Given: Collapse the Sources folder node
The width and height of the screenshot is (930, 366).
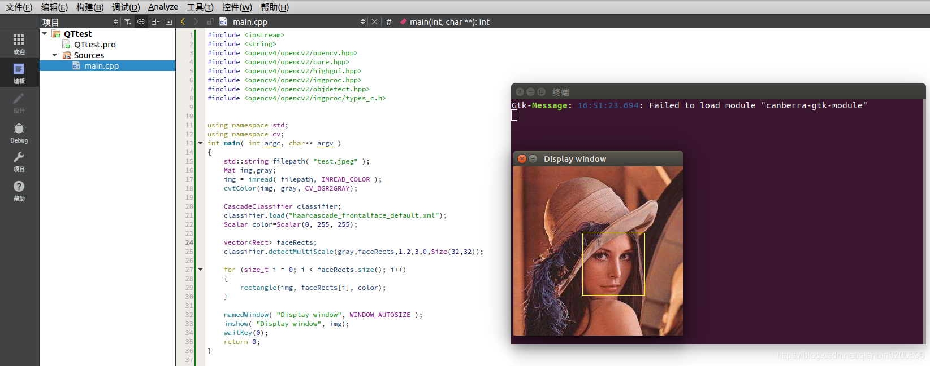Looking at the screenshot, I should 55,55.
